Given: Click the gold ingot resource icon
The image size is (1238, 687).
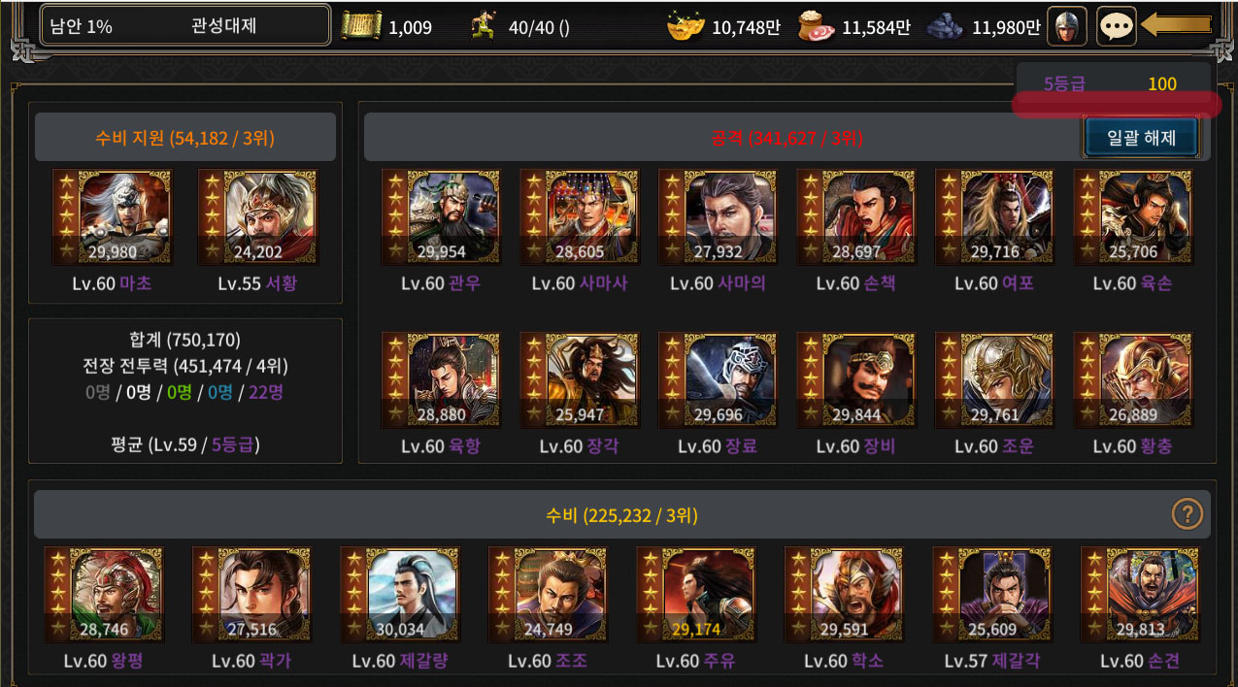Looking at the screenshot, I should [x=686, y=27].
